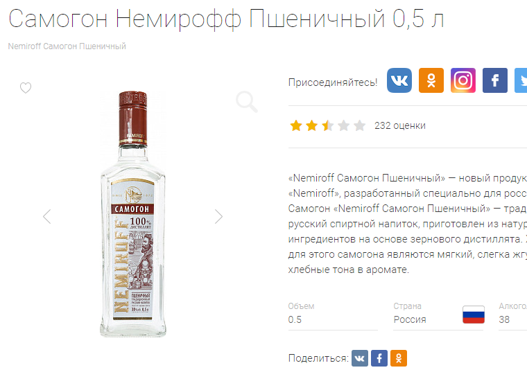
Task: Open the Twitter social icon
Action: coord(521,80)
